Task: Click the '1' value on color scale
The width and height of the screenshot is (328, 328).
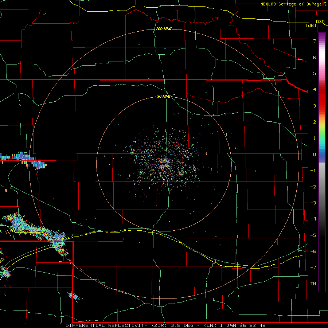Action: [315, 138]
